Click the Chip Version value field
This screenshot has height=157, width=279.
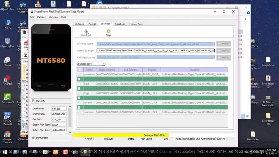(x=59, y=114)
